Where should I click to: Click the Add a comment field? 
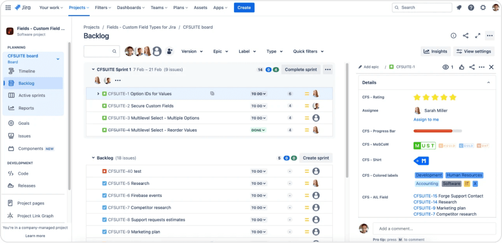pyautogui.click(x=434, y=228)
